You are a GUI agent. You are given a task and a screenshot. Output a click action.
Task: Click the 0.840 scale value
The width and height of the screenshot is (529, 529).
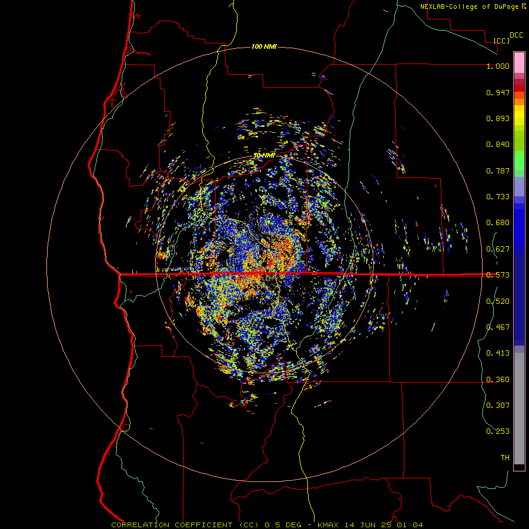[498, 145]
